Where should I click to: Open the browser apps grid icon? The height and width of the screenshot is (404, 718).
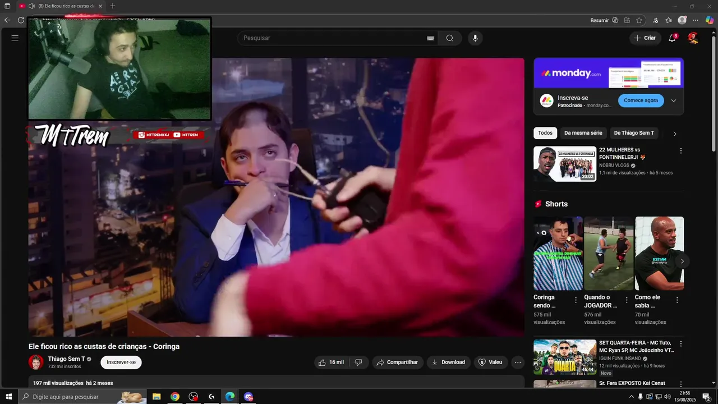click(x=627, y=20)
